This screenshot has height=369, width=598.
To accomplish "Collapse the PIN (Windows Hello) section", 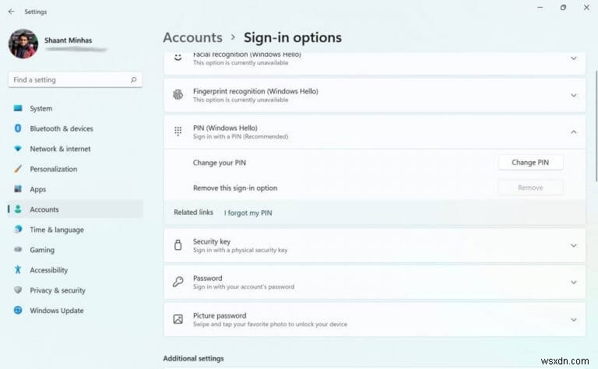I will (573, 132).
